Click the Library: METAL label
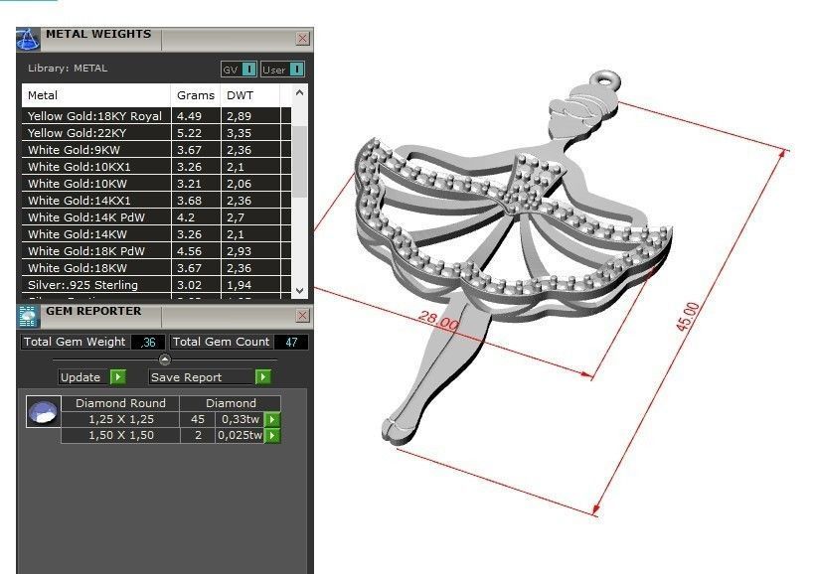The height and width of the screenshot is (574, 814). [68, 68]
